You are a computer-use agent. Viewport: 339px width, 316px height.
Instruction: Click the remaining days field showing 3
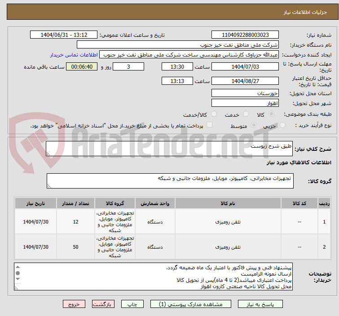pyautogui.click(x=128, y=66)
